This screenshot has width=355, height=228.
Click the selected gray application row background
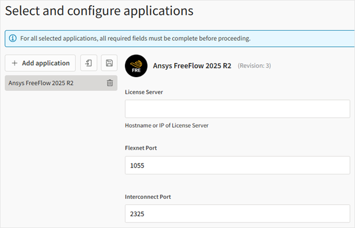point(61,83)
